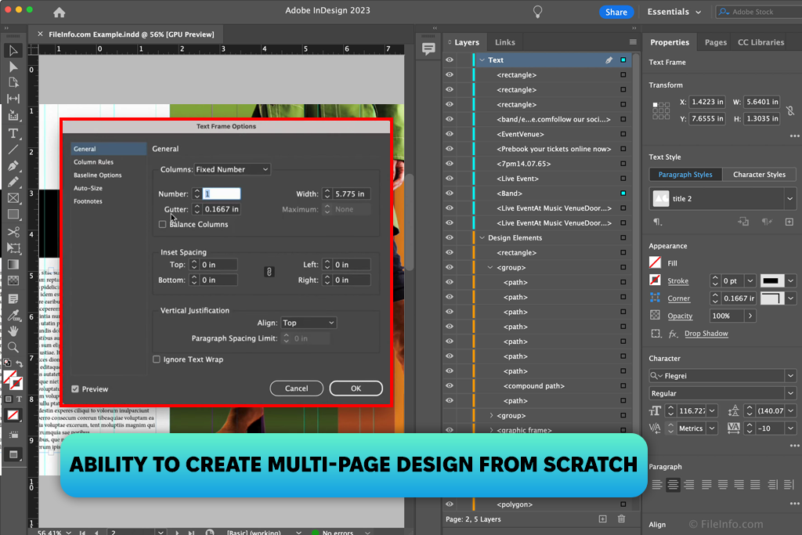Image resolution: width=802 pixels, height=535 pixels.
Task: Select the Rectangle Frame tool
Action: [13, 198]
